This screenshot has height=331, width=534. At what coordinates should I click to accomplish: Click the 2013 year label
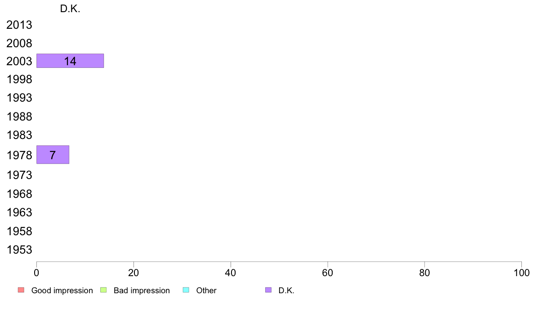pyautogui.click(x=19, y=25)
